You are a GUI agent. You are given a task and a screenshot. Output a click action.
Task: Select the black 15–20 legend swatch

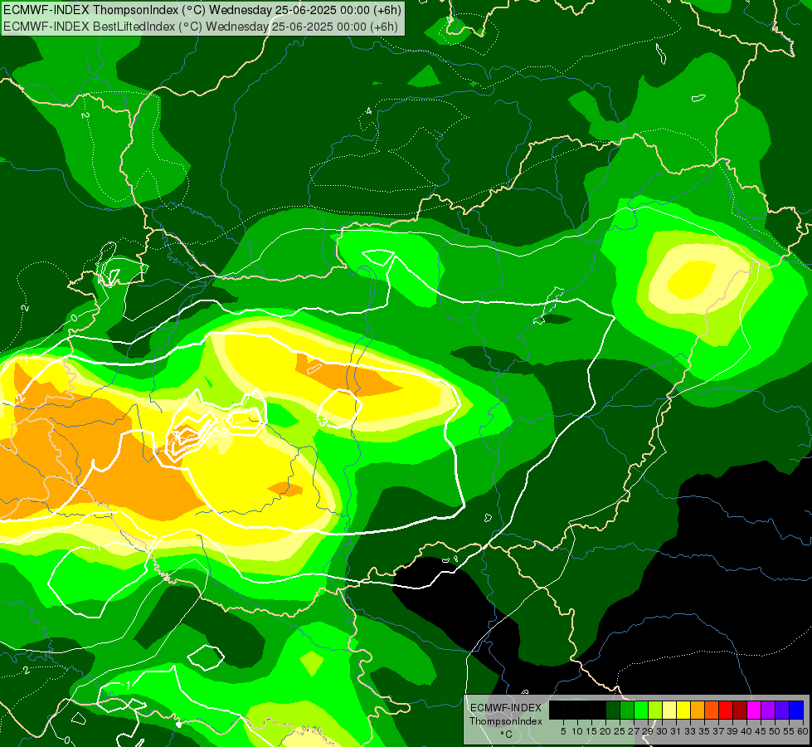(599, 710)
